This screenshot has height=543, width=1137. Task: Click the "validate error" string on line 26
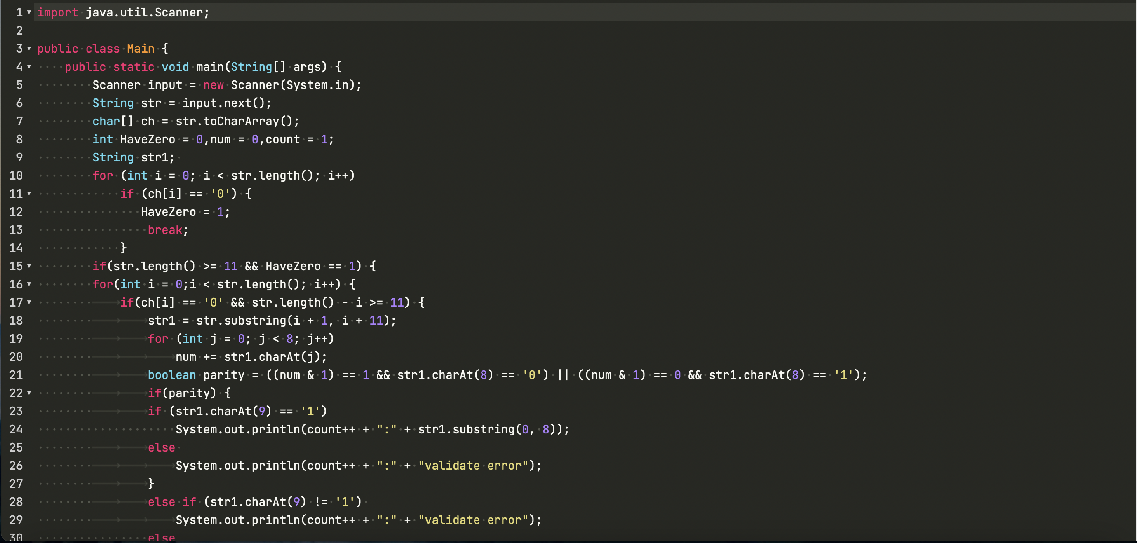click(x=473, y=466)
